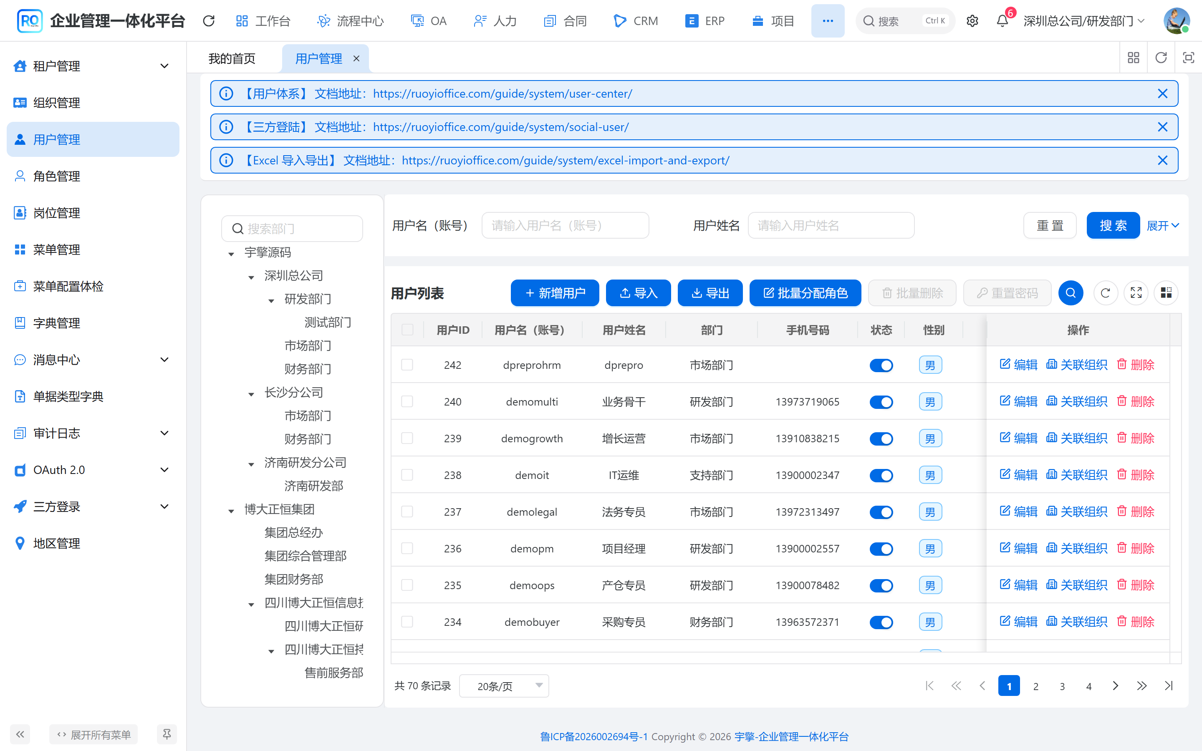Screen dimensions: 1202x751
Task: Open the social-user guide link
Action: pyautogui.click(x=501, y=127)
